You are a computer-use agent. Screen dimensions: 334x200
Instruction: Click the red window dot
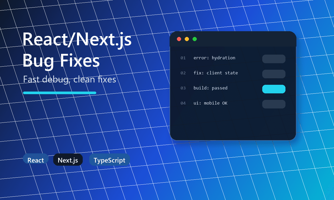point(179,39)
